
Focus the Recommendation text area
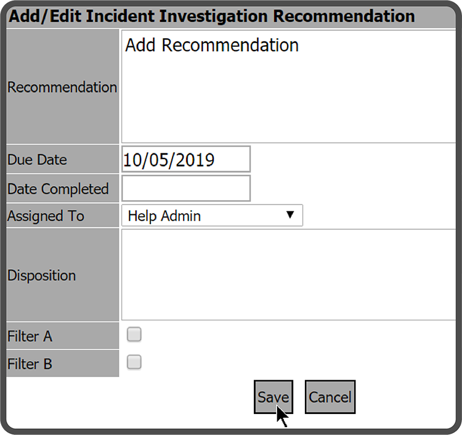pyautogui.click(x=290, y=99)
